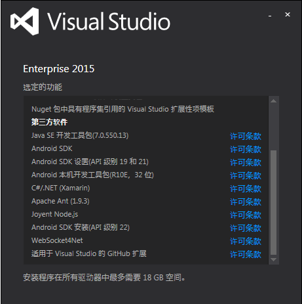Select Java SE 开发工具包(7.0.550.13) entry

tap(80, 135)
